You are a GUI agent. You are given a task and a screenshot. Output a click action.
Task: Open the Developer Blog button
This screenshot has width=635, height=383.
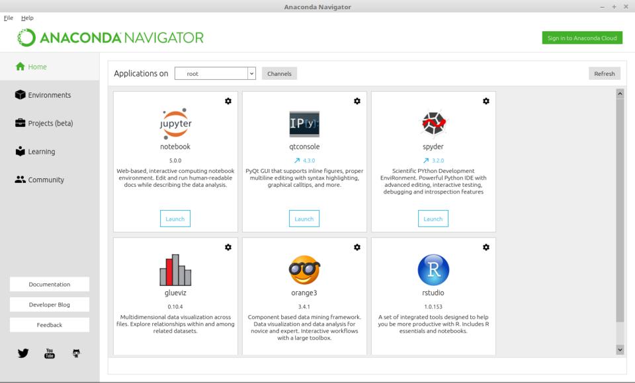pyautogui.click(x=50, y=304)
